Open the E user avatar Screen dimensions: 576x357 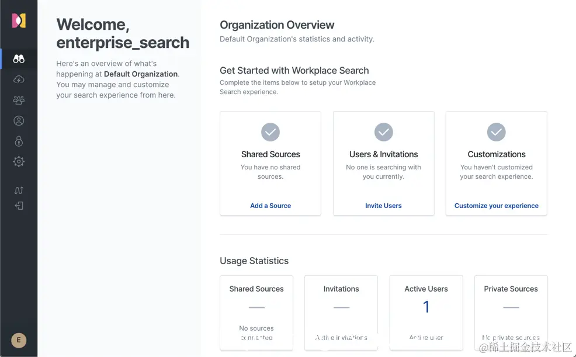tap(19, 340)
